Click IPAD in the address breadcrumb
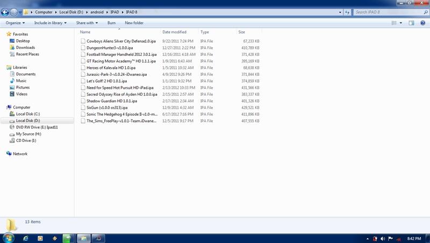 114,12
